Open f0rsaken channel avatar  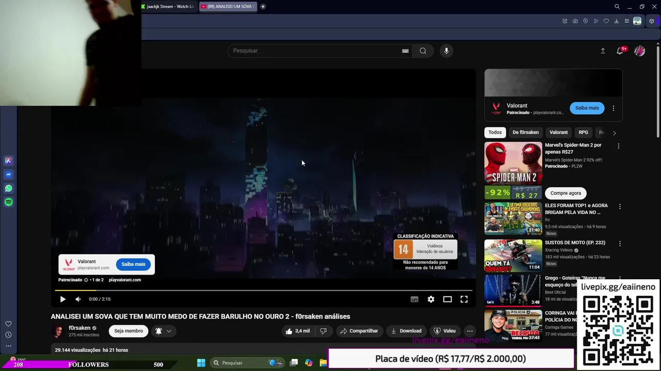pos(58,331)
